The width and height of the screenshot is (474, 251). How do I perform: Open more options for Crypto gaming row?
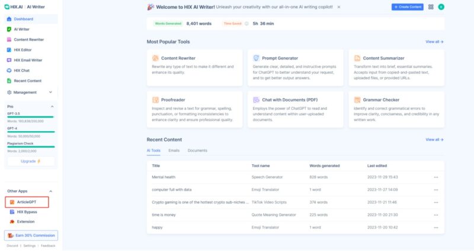[436, 203]
